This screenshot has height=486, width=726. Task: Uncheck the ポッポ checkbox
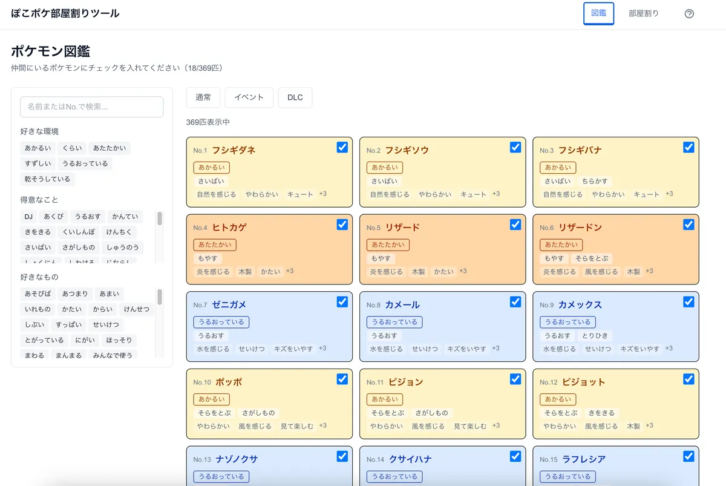[342, 379]
